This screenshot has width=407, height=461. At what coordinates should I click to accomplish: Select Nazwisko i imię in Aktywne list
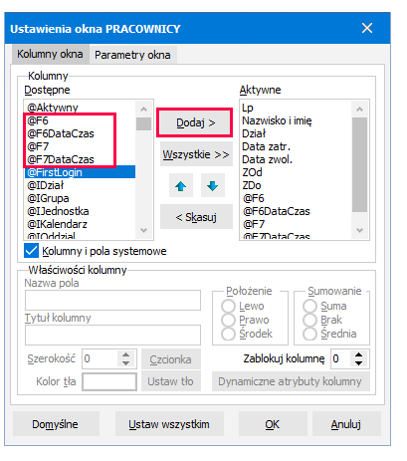pos(296,120)
